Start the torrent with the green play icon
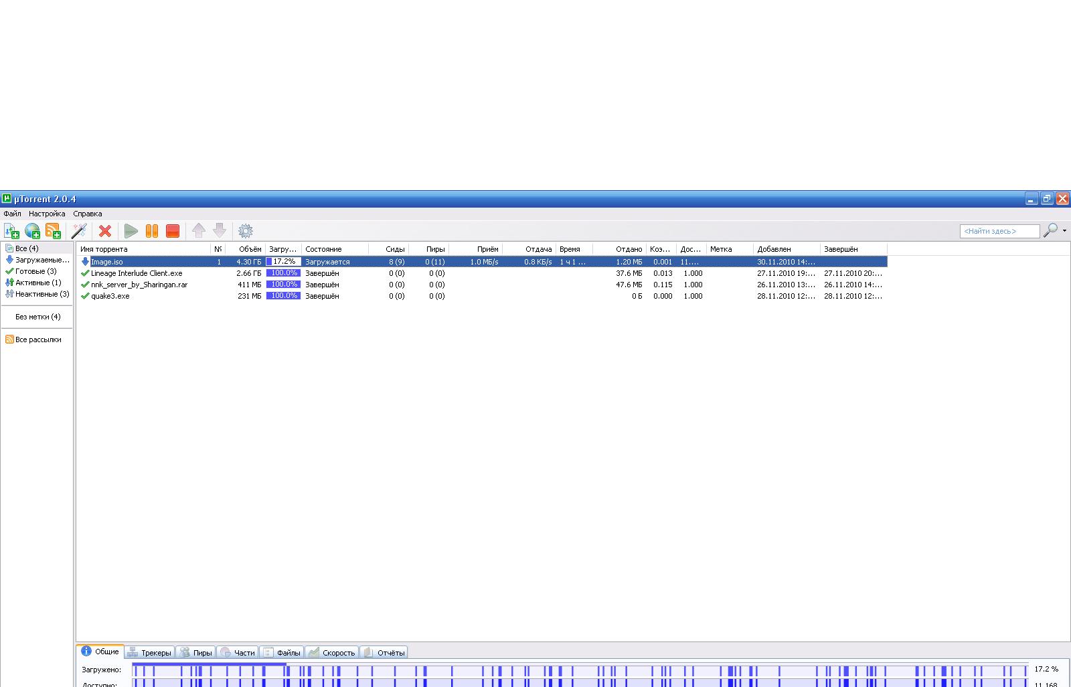This screenshot has width=1071, height=687. click(131, 231)
